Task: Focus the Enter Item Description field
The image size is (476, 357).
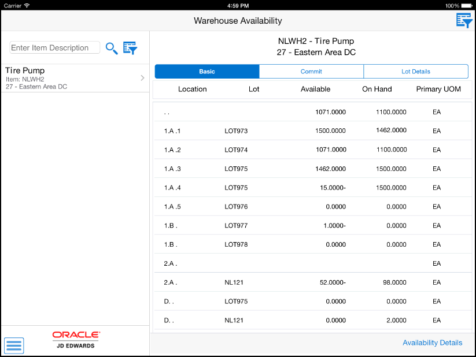Action: 54,47
